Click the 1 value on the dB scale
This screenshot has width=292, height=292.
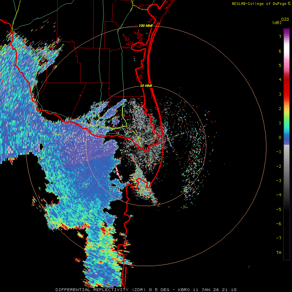click(x=280, y=123)
